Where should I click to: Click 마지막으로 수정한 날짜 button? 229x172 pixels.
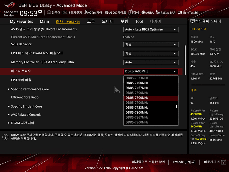pyautogui.click(x=148, y=162)
